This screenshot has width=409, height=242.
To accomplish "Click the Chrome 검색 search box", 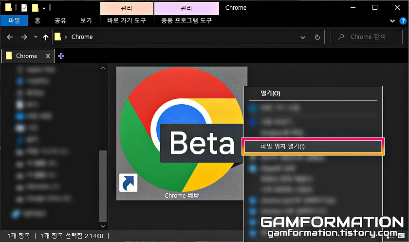I will pyautogui.click(x=367, y=37).
